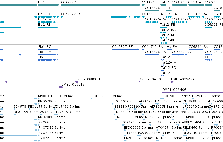Select the DME1-002M06 clone label

(174, 90)
